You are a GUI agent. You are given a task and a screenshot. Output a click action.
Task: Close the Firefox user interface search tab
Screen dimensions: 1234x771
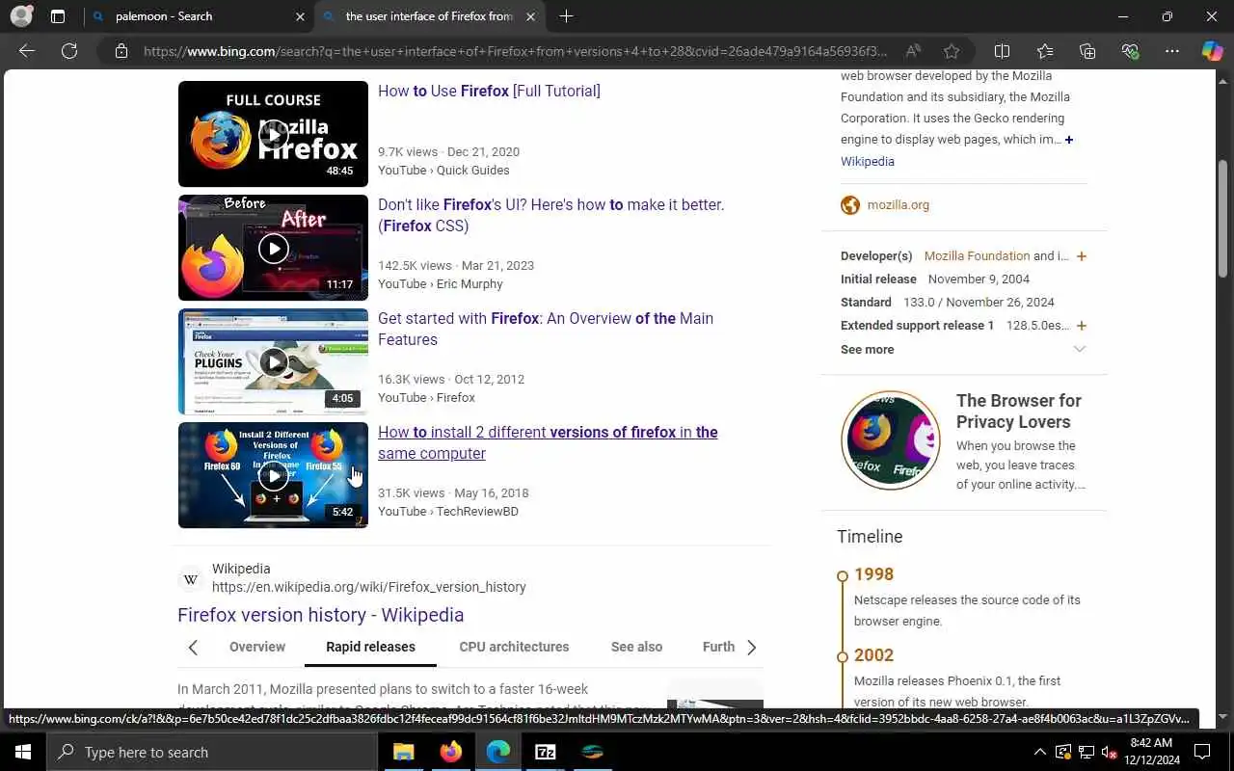[x=530, y=16]
